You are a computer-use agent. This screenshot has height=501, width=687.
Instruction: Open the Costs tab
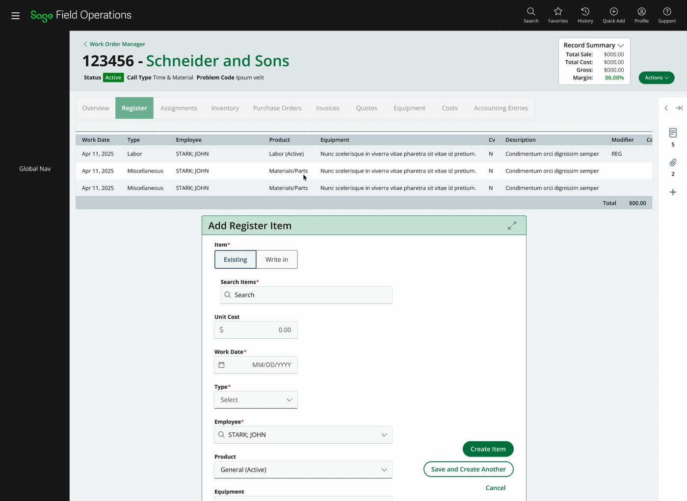coord(449,108)
